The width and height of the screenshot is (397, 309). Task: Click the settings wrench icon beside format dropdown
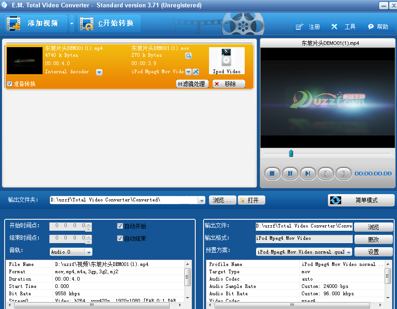[x=196, y=72]
